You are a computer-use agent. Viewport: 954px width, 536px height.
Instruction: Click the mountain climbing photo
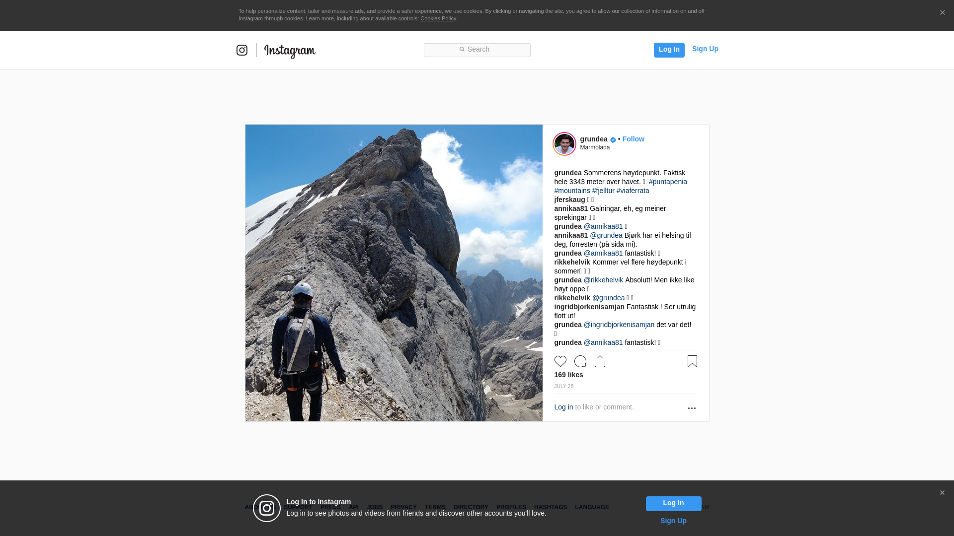[394, 273]
